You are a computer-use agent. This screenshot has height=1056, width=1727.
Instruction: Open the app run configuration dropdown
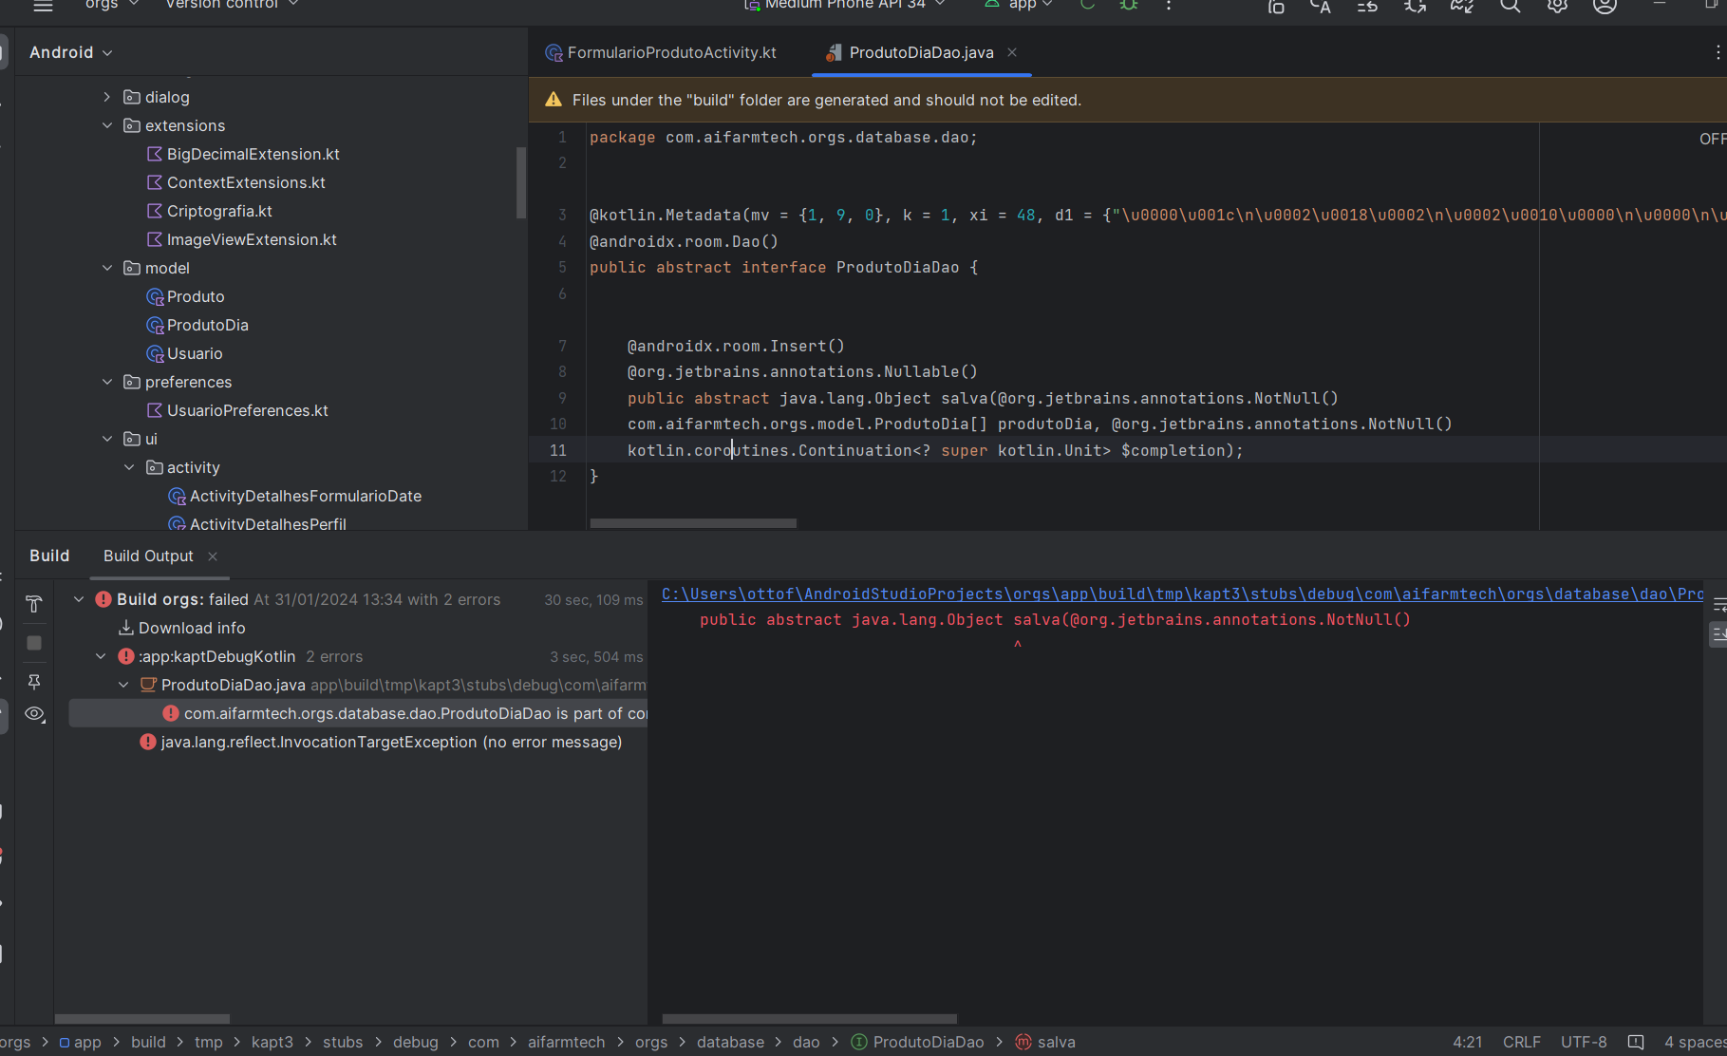pos(1019,5)
